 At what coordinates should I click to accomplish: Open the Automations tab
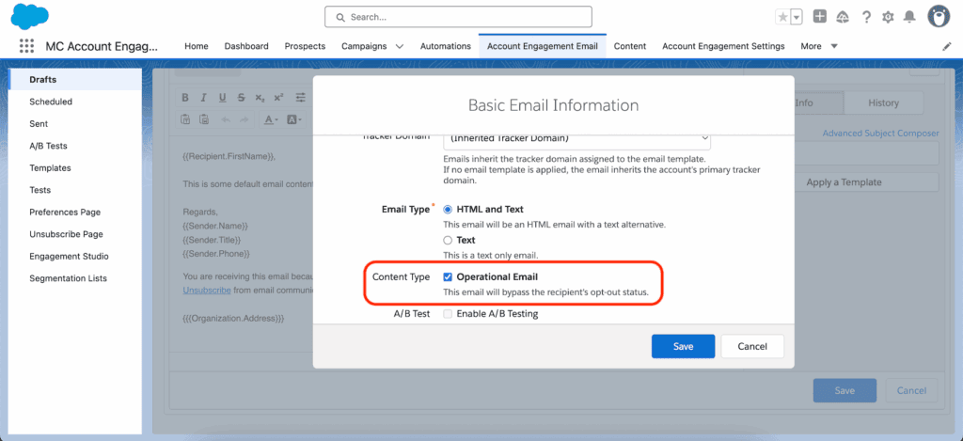[x=445, y=46]
